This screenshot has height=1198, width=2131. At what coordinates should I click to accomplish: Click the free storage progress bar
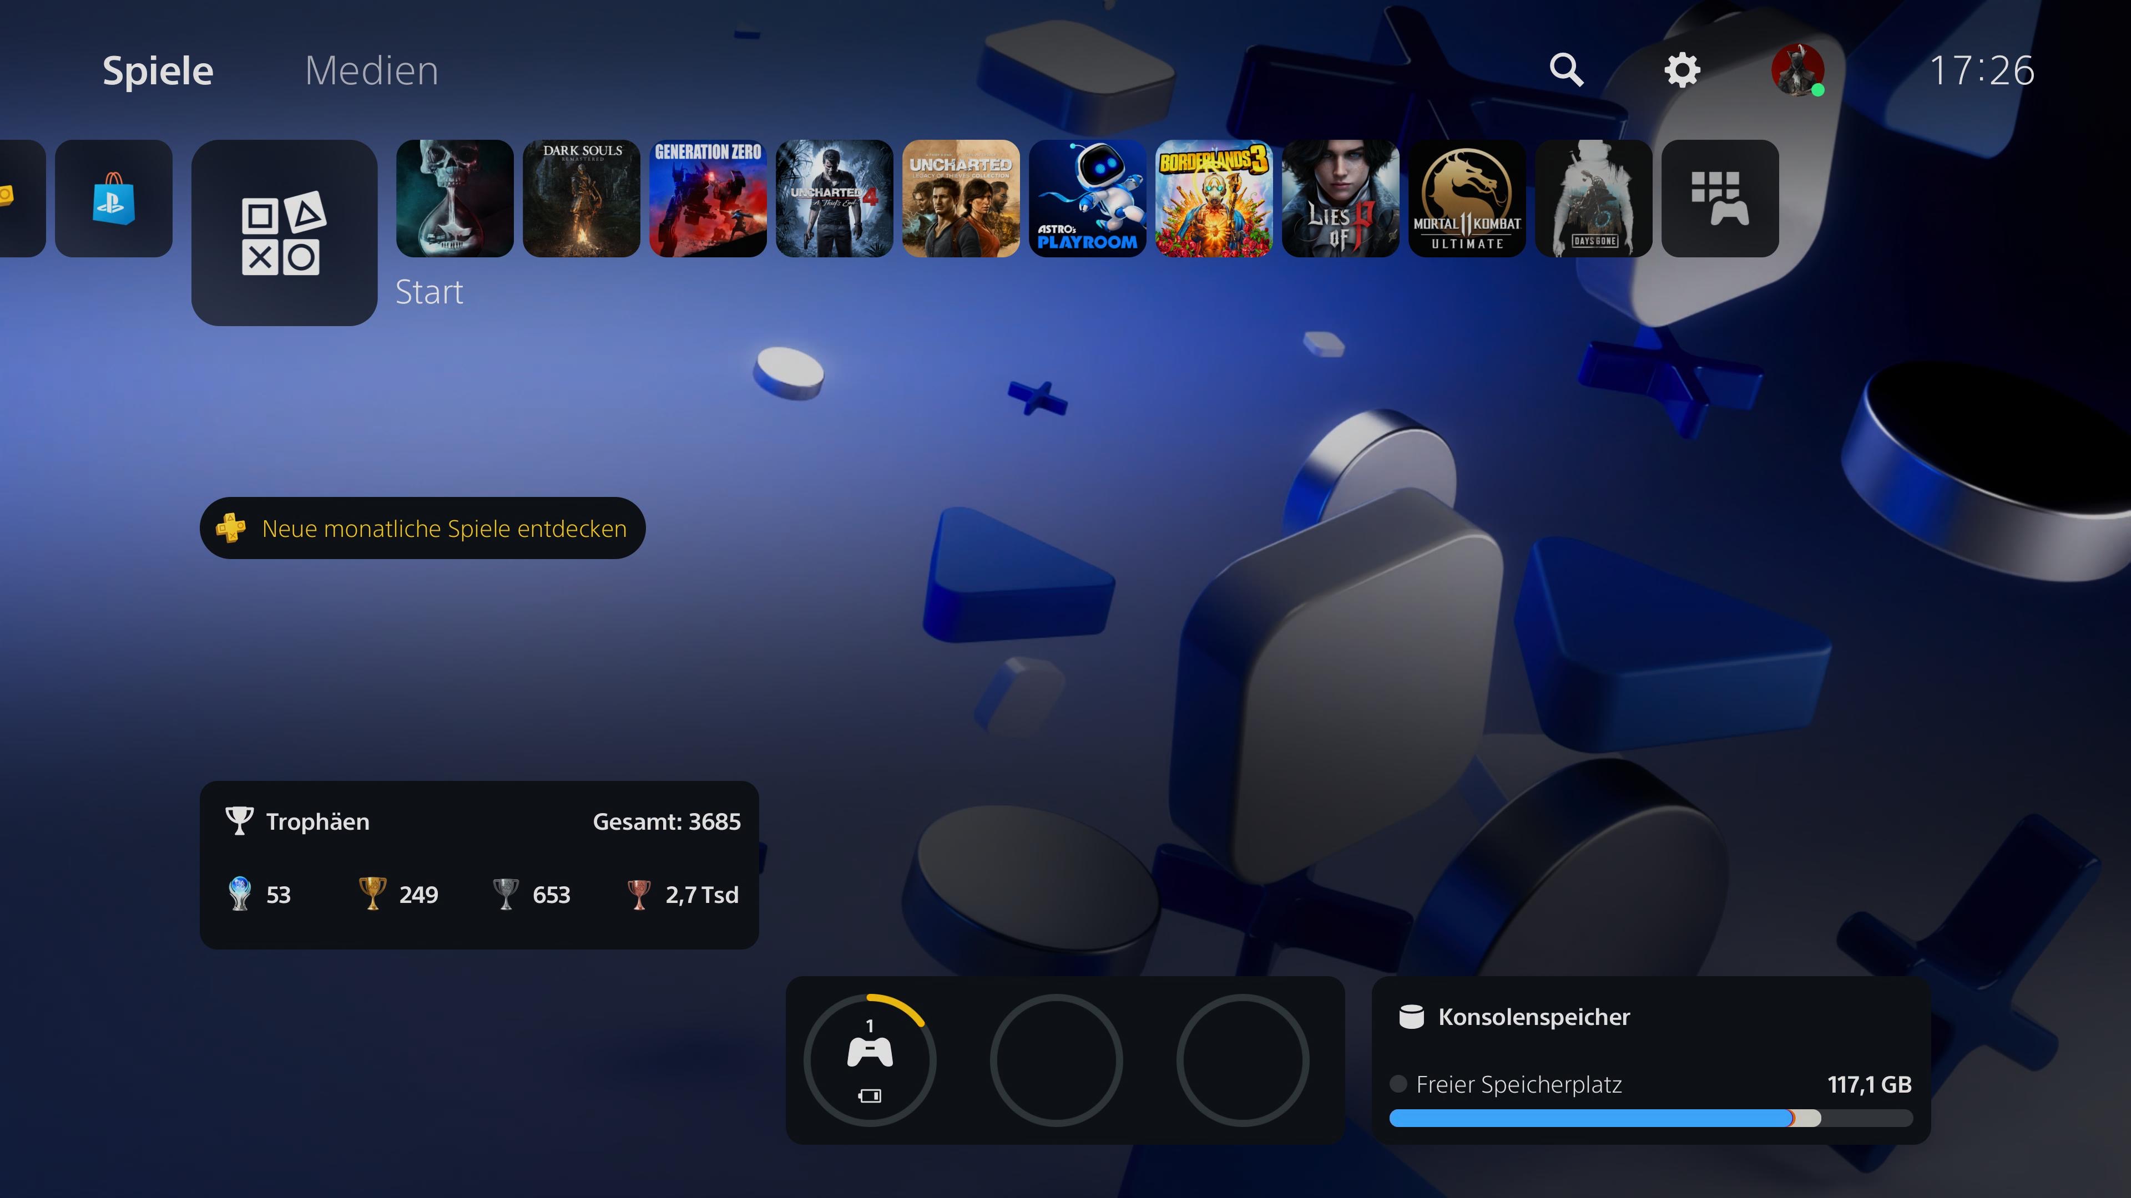pos(1650,1119)
